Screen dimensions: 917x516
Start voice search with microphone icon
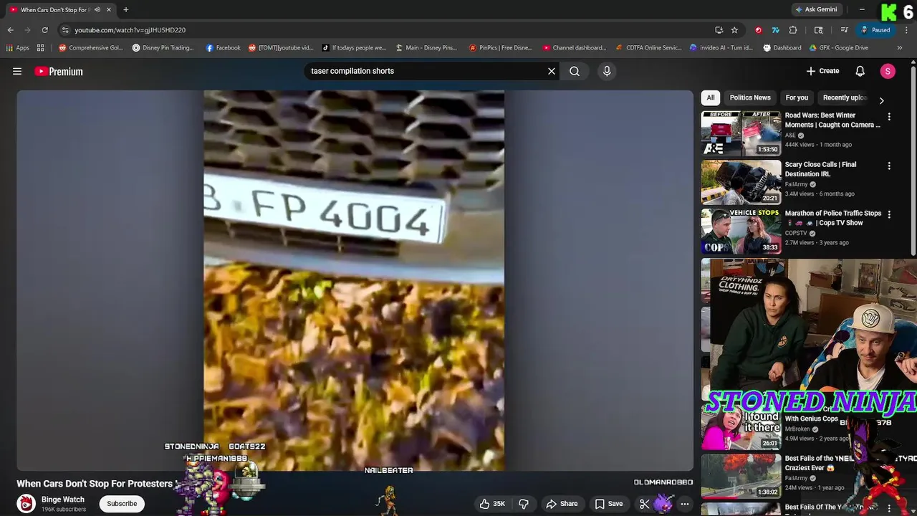coord(607,71)
